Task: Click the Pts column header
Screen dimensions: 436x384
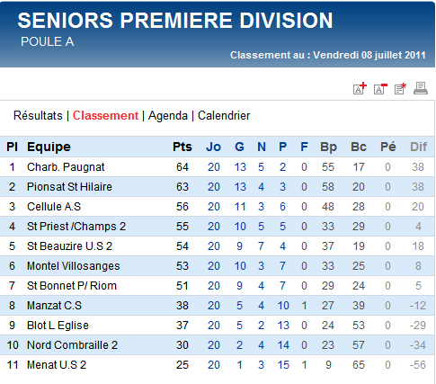Action: pyautogui.click(x=182, y=147)
